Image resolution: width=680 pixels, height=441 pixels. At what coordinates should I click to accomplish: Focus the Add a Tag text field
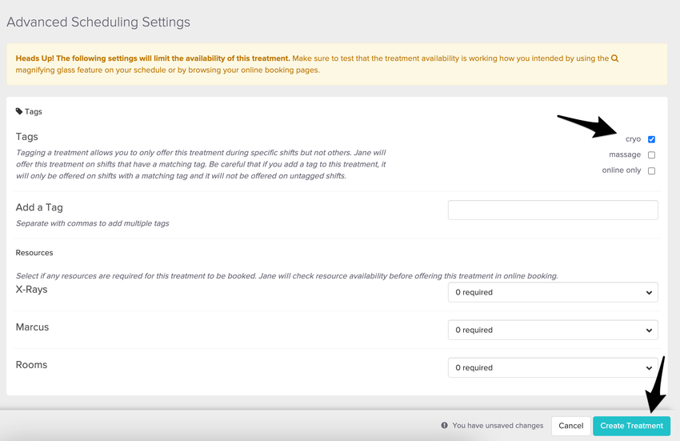(x=553, y=210)
